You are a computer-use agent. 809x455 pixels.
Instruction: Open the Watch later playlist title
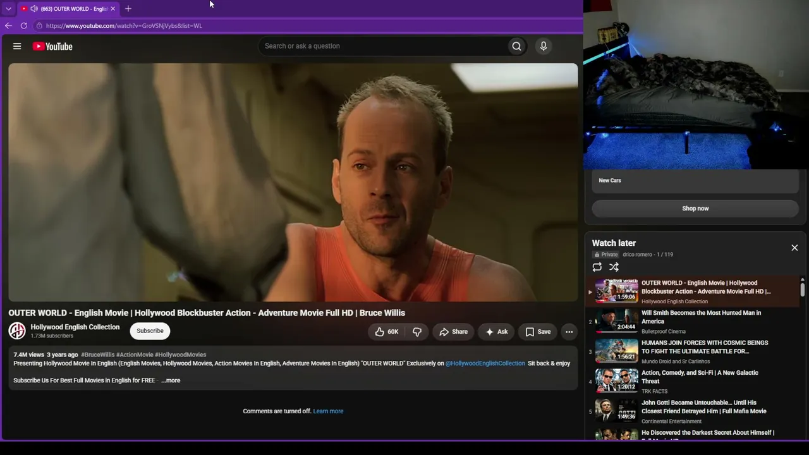(x=614, y=243)
